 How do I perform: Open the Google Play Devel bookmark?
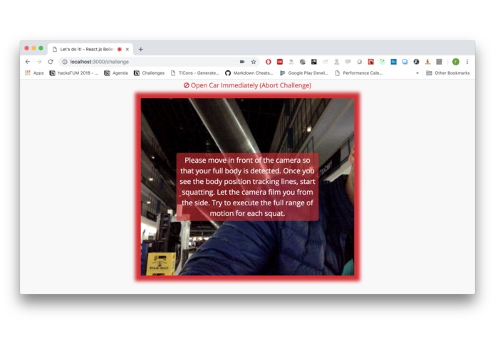pos(304,73)
